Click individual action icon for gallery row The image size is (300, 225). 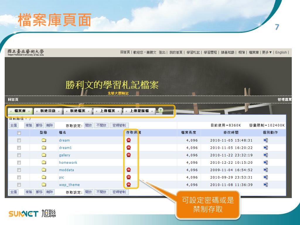pos(265,155)
